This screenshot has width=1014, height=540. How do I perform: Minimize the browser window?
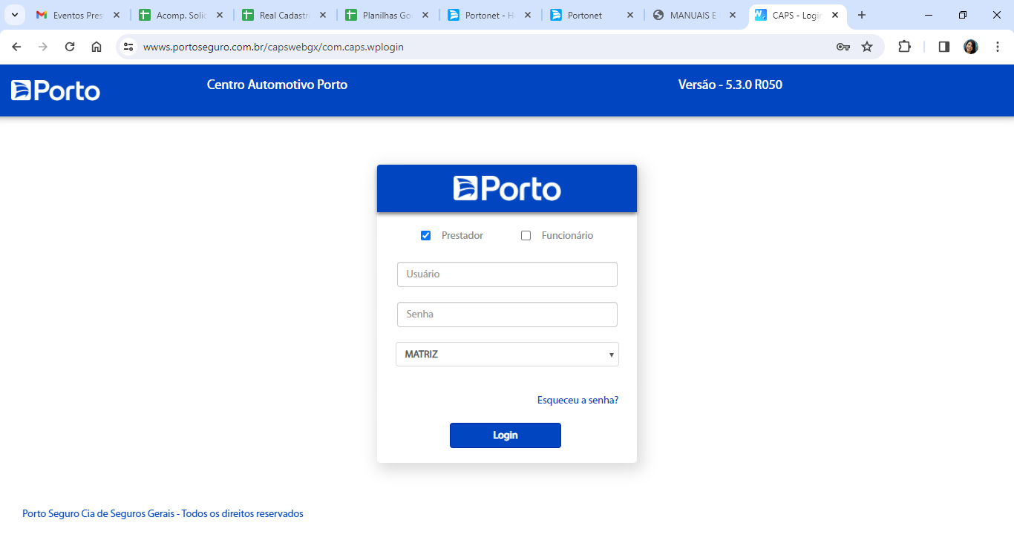pyautogui.click(x=929, y=15)
